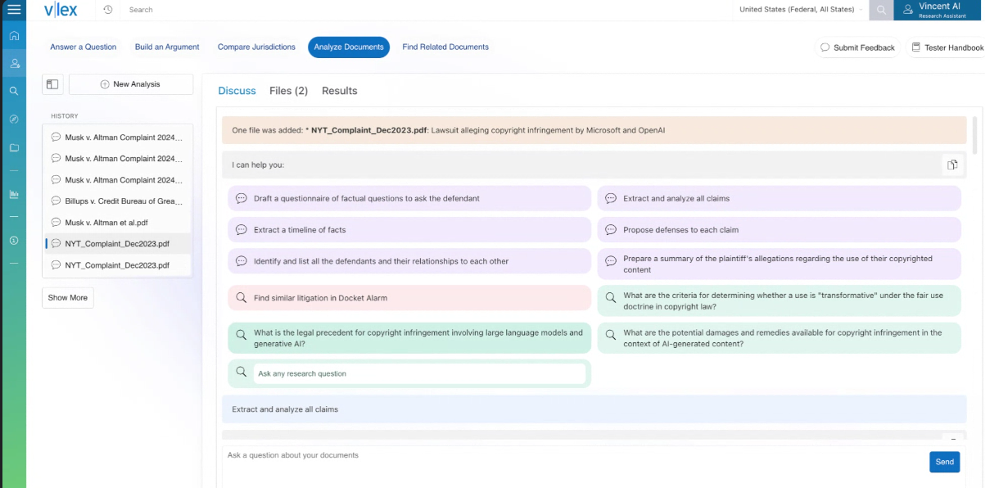Click chat icon beside 'Extract a timeline of facts'
The image size is (985, 488).
coord(242,230)
